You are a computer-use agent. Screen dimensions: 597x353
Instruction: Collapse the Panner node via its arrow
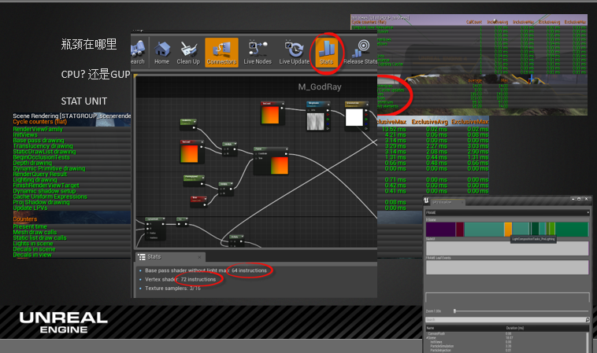(x=286, y=149)
